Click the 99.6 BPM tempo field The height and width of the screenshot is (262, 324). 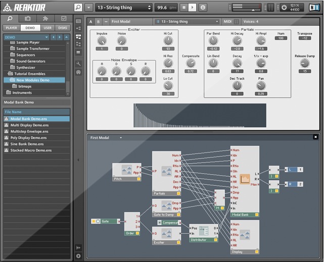click(x=166, y=8)
